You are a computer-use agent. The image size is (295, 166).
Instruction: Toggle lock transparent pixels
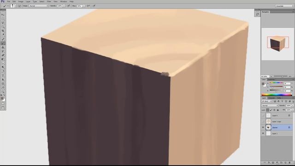coord(267,110)
